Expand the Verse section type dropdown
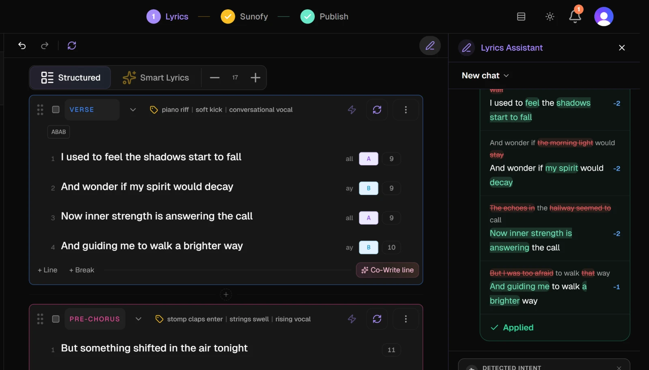Viewport: 649px width, 370px height. pyautogui.click(x=133, y=110)
